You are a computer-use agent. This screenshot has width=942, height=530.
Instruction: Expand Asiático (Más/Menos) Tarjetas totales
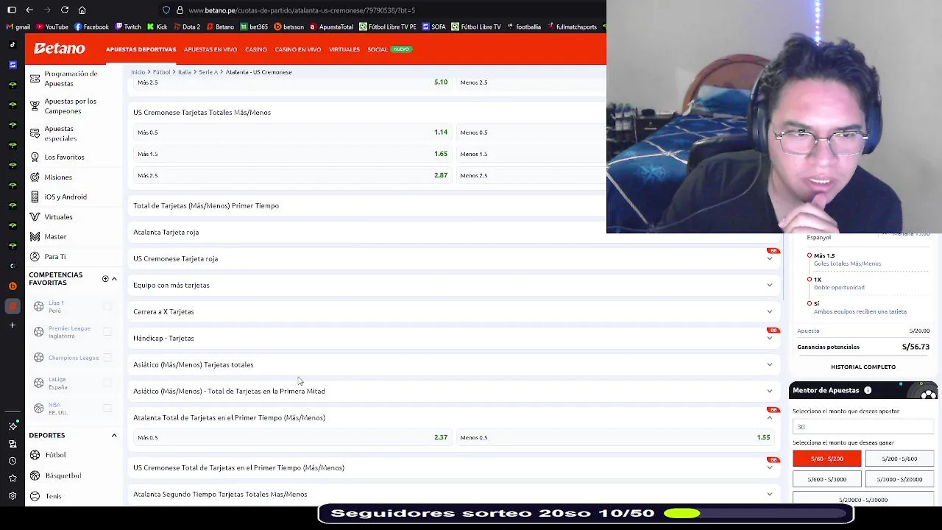pyautogui.click(x=455, y=364)
